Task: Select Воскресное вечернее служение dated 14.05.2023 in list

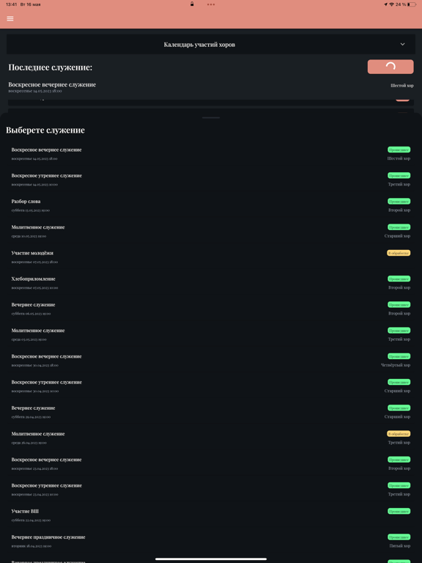Action: tap(211, 153)
